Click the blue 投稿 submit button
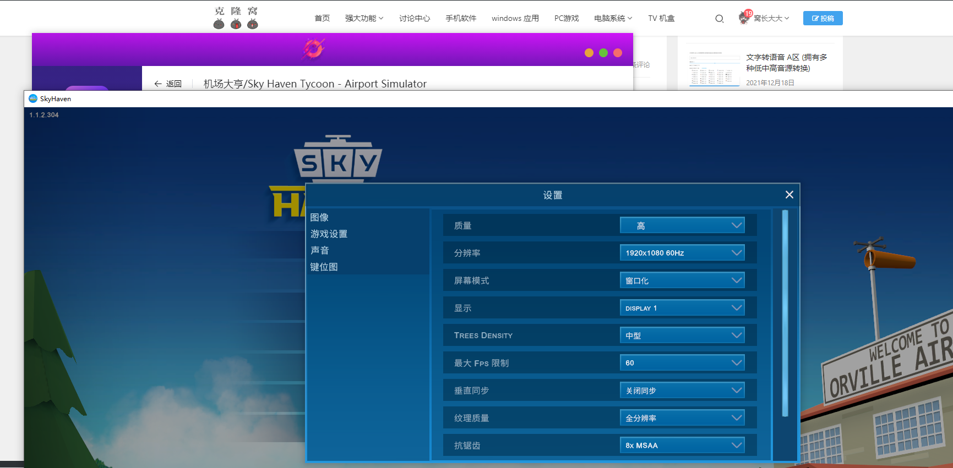Image resolution: width=953 pixels, height=468 pixels. (823, 18)
